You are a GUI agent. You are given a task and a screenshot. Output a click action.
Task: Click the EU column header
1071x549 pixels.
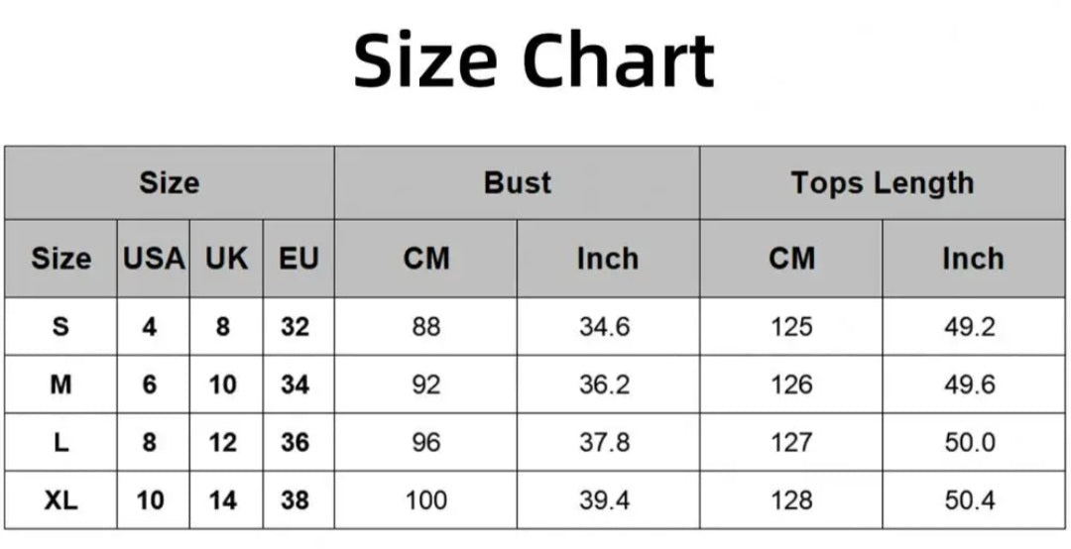[x=298, y=259]
